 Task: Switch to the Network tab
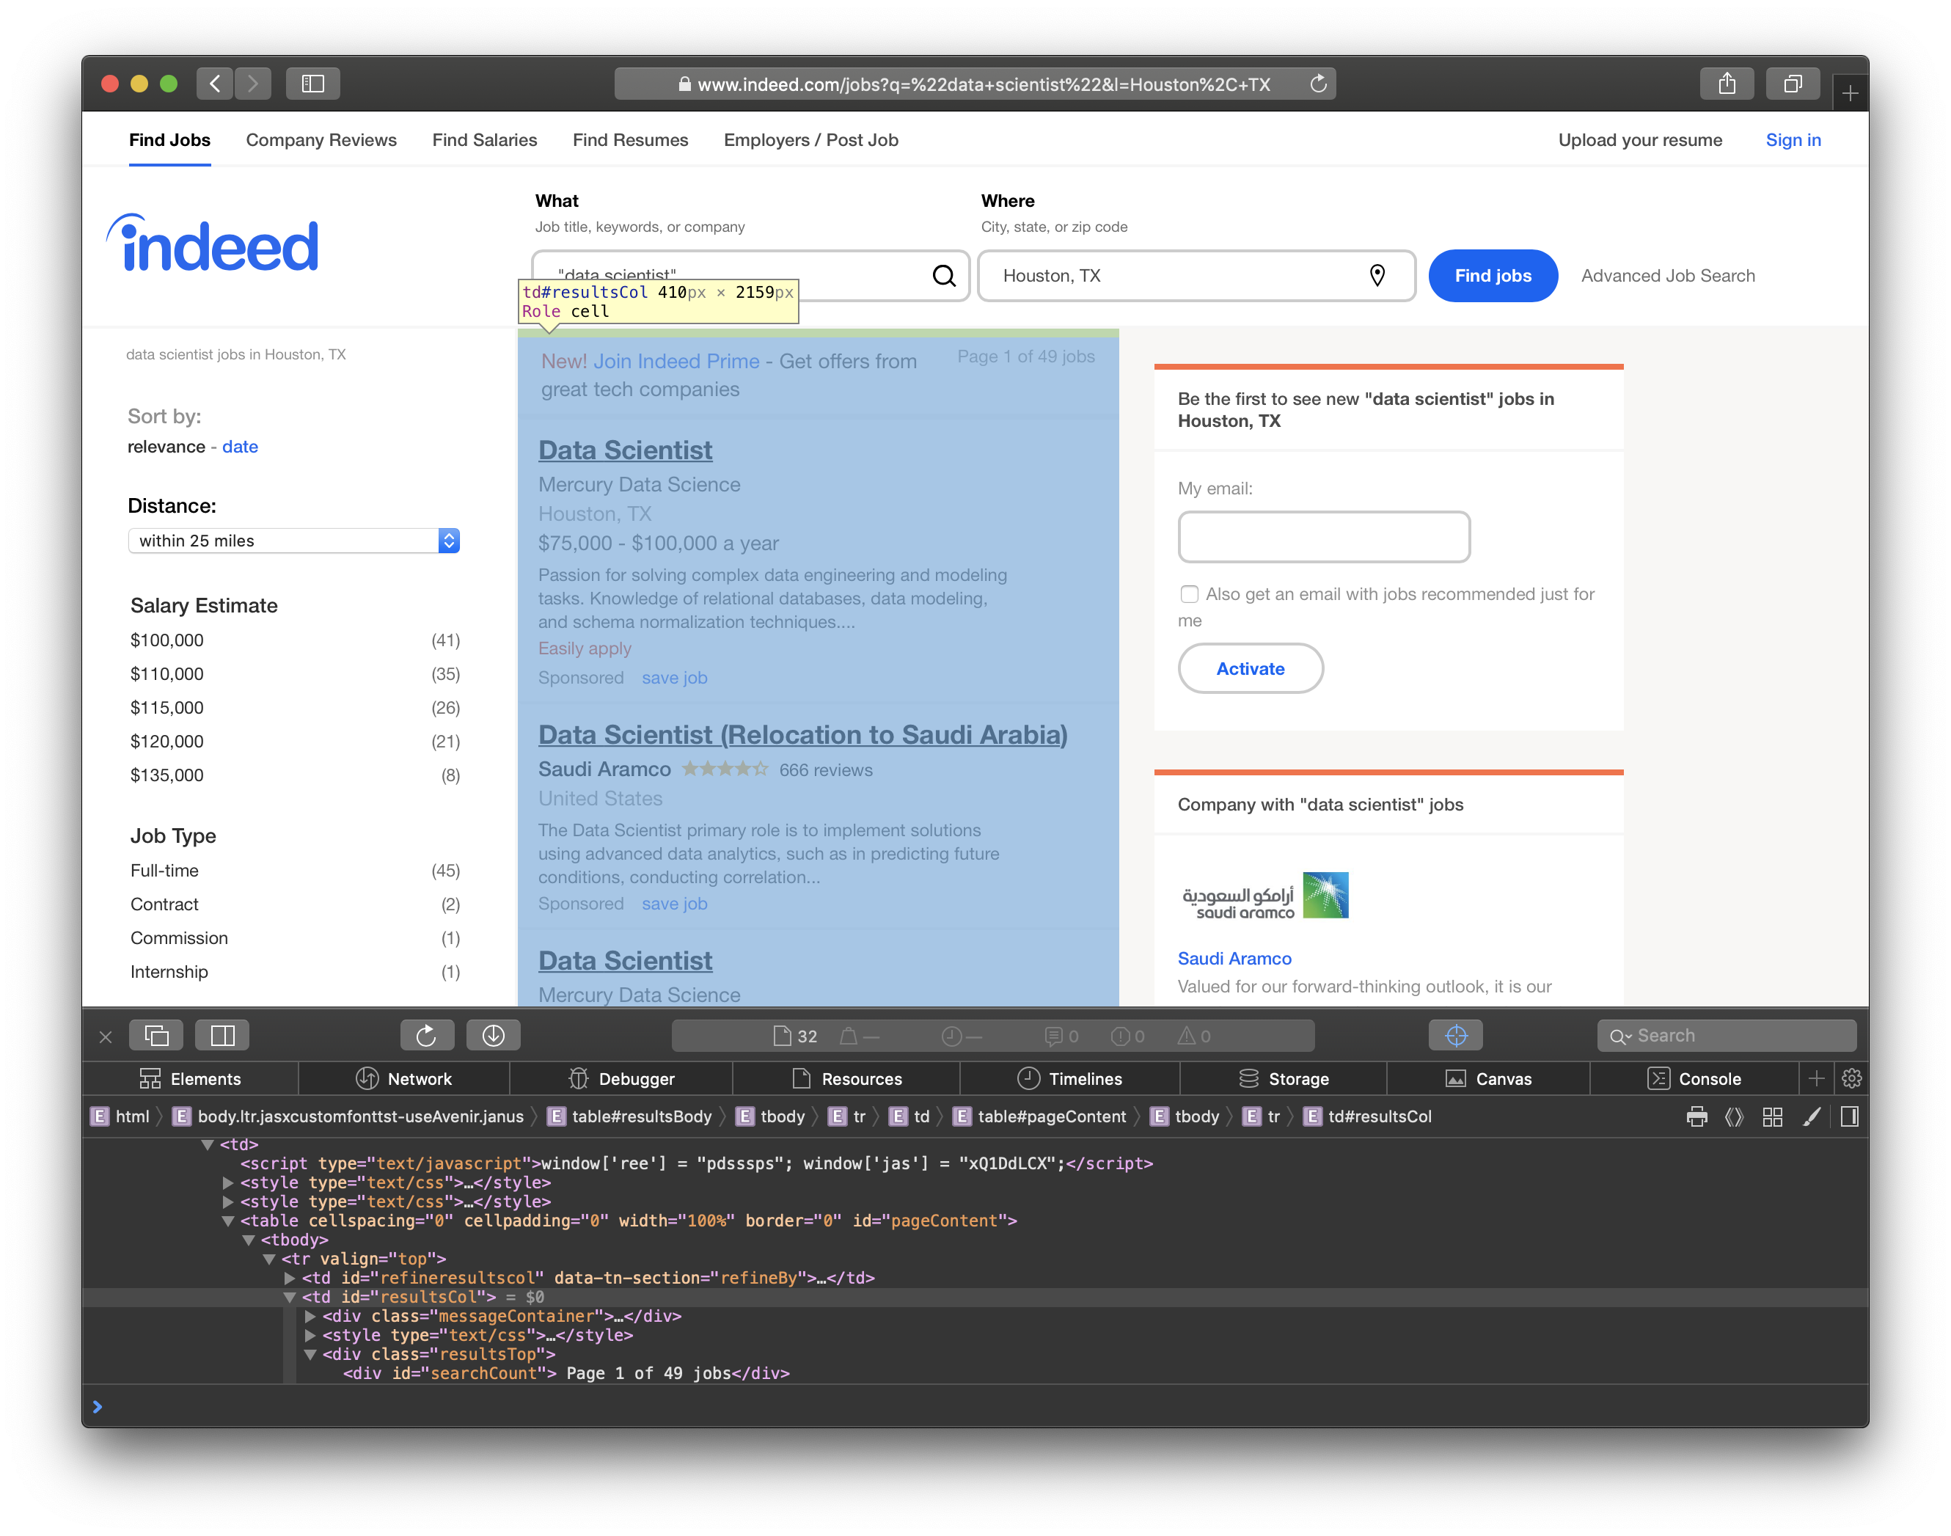403,1078
